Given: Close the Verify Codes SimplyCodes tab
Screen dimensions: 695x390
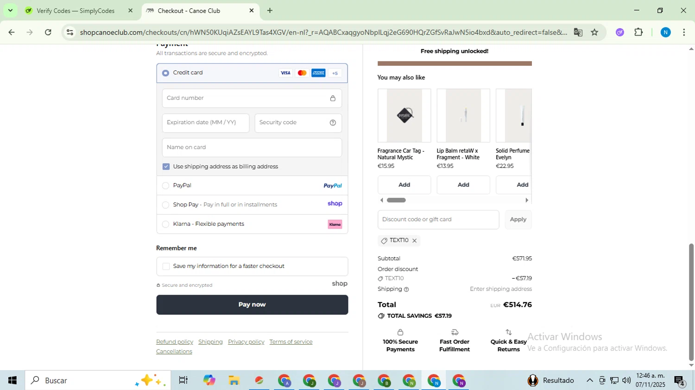Looking at the screenshot, I should 130,11.
